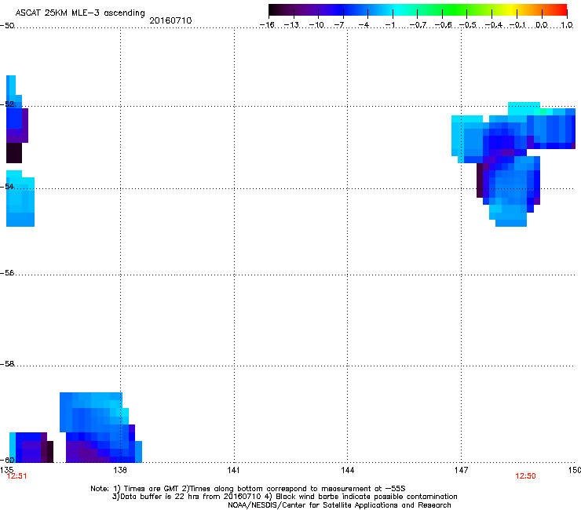Click the 'Times are GMT' note line
This screenshot has width=581, height=510.
pyautogui.click(x=248, y=489)
